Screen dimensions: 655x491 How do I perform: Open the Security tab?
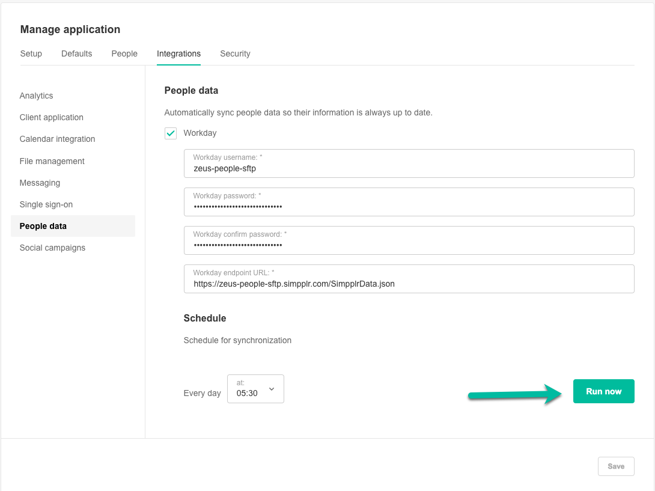[235, 53]
